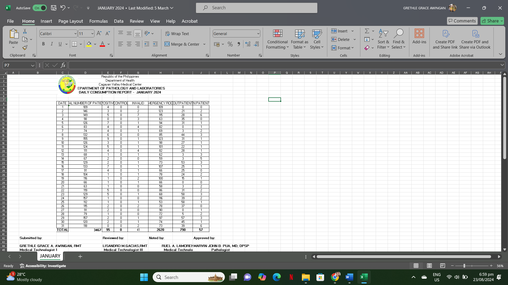Click the AutoSum sigma icon
Image resolution: width=508 pixels, height=285 pixels.
[367, 31]
